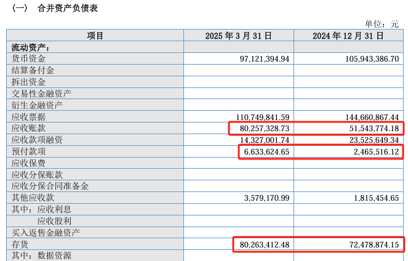
Task: Click the 流动资产 section row label
Action: click(x=30, y=47)
